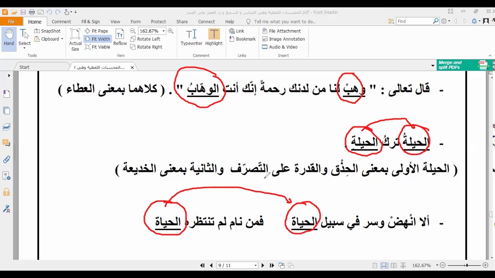Expand the left navigation panel arrow
This screenshot has height=278, width=495.
(9, 76)
